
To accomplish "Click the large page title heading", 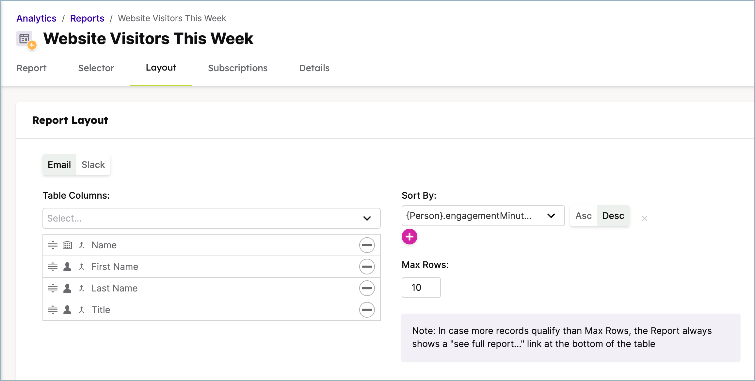I will [x=148, y=39].
